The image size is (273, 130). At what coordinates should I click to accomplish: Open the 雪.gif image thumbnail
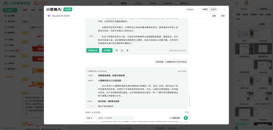(244, 33)
